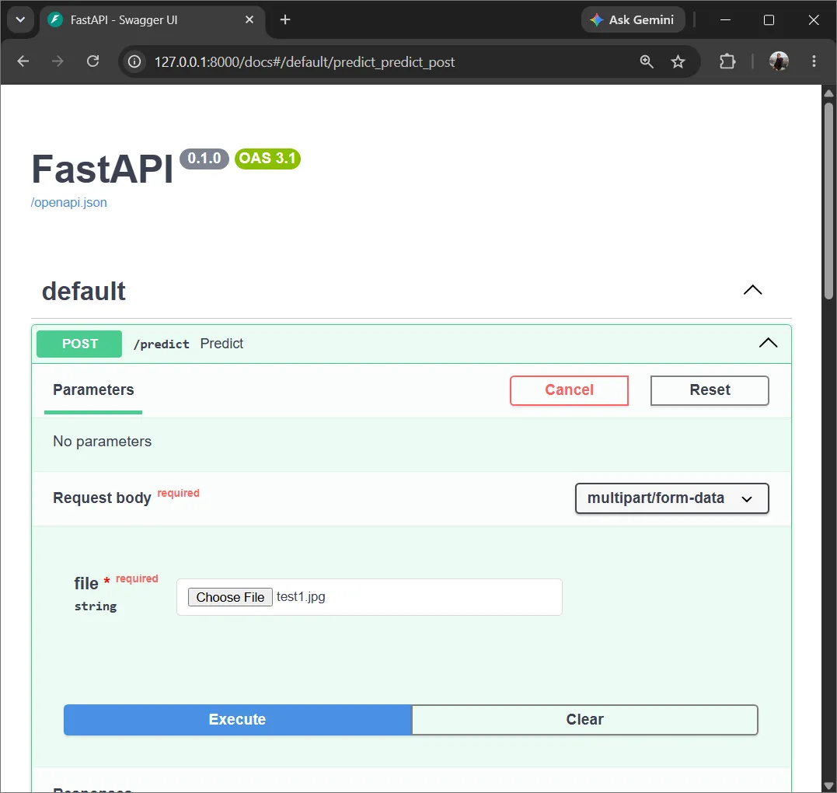Open the Chrome three-dot menu

(x=814, y=61)
